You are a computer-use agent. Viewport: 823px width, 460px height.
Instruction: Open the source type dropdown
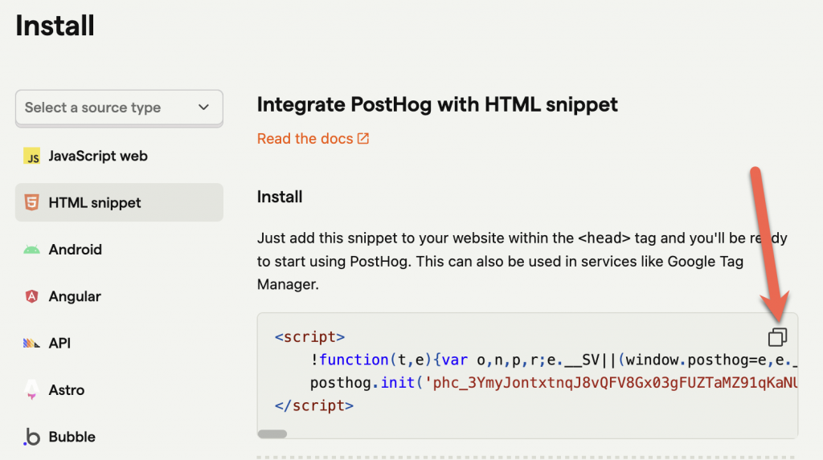[119, 108]
